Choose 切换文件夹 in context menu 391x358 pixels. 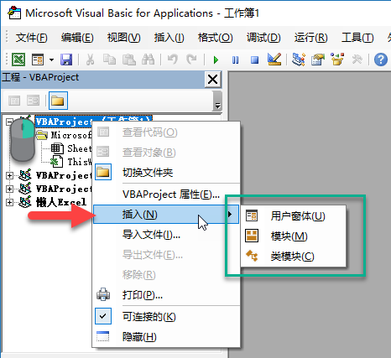pos(166,173)
